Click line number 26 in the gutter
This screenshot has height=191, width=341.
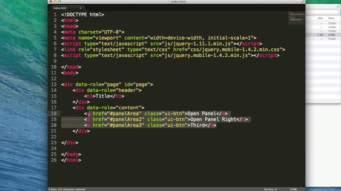point(54,160)
